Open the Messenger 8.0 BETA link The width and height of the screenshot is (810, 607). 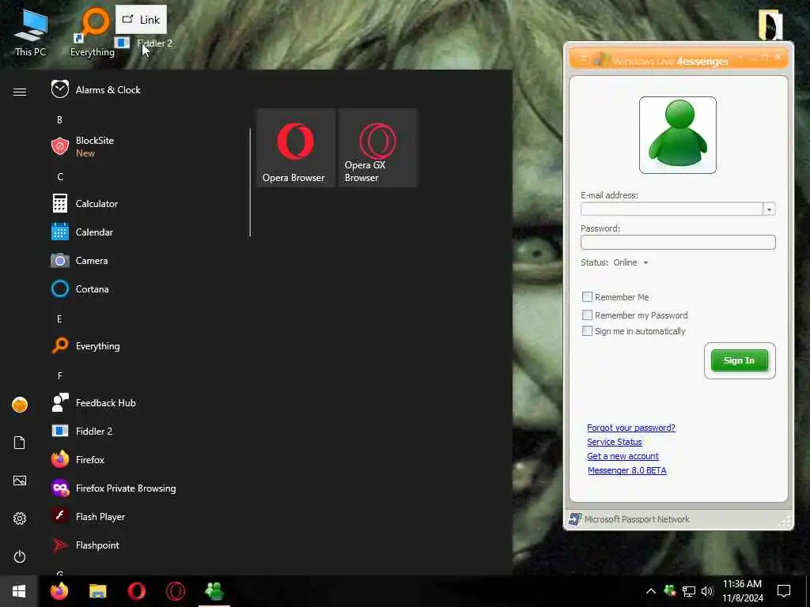pos(627,470)
